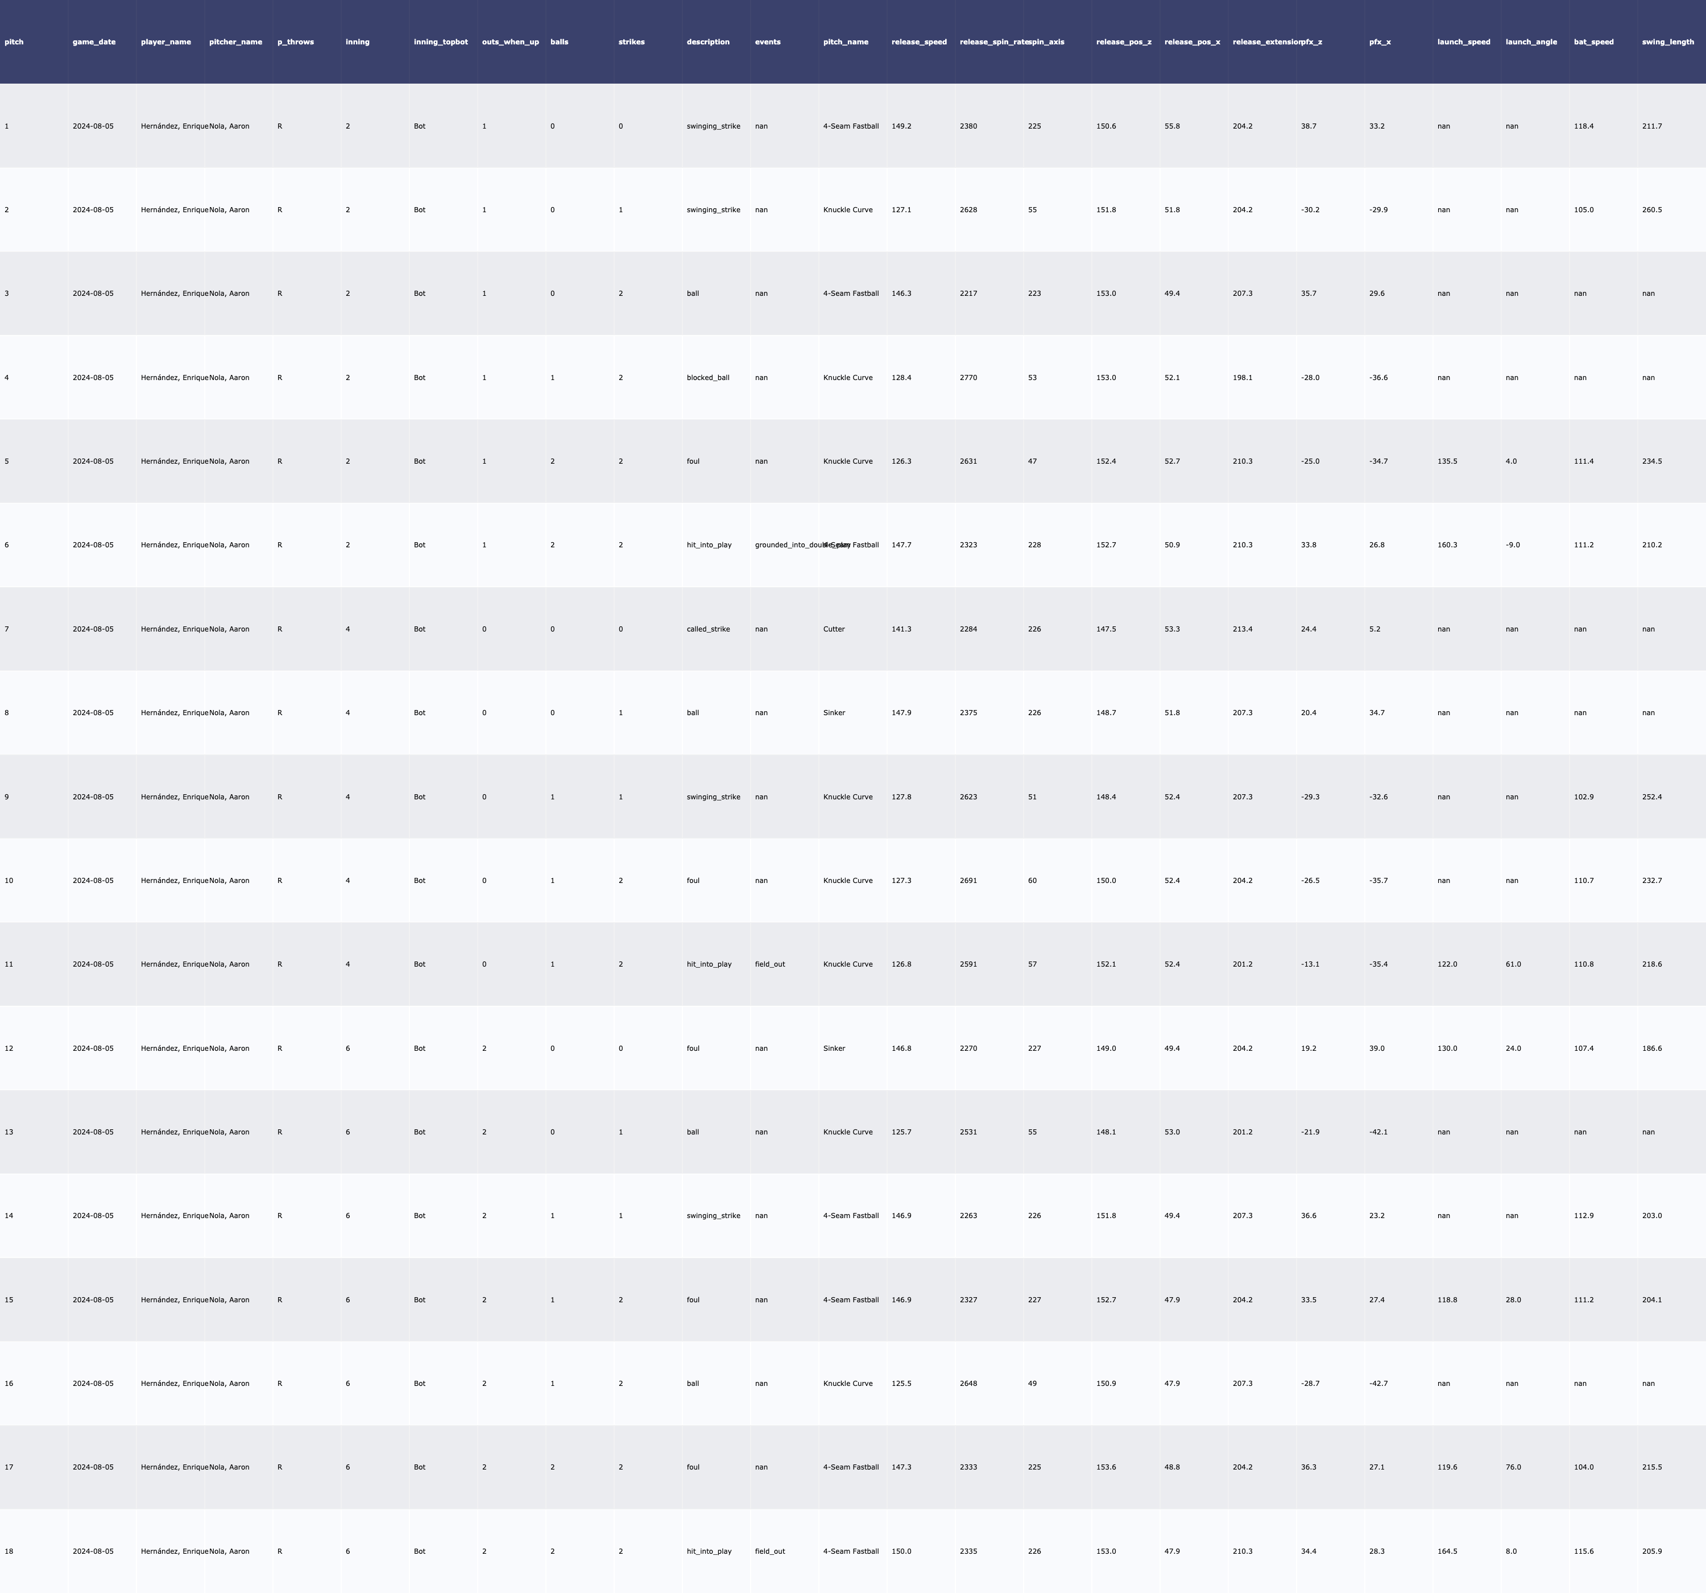Select the Cutter pitch_name cell in row 7
This screenshot has width=1706, height=1593.
pos(833,629)
